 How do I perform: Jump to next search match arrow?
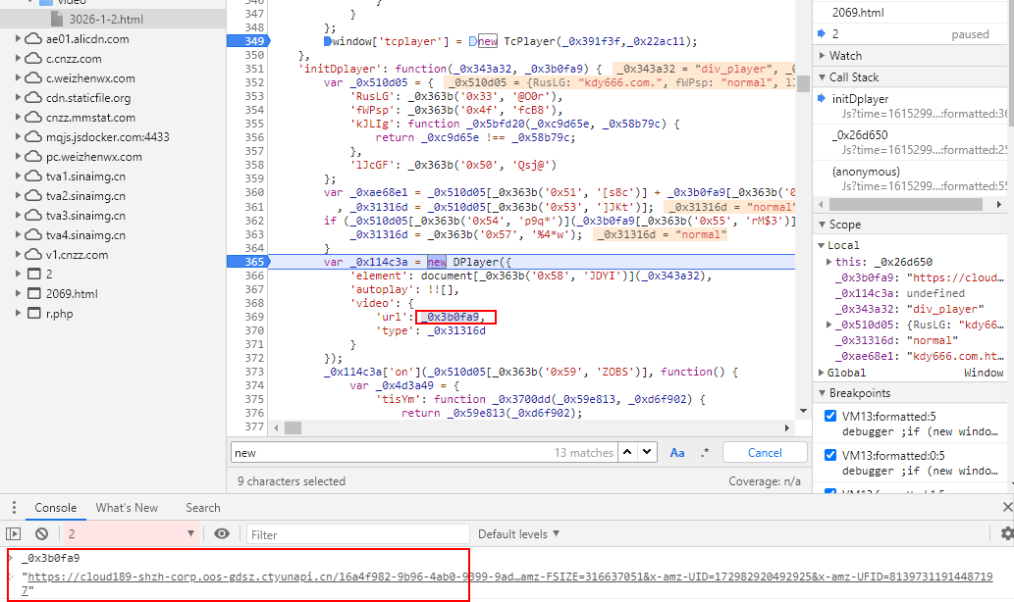646,453
